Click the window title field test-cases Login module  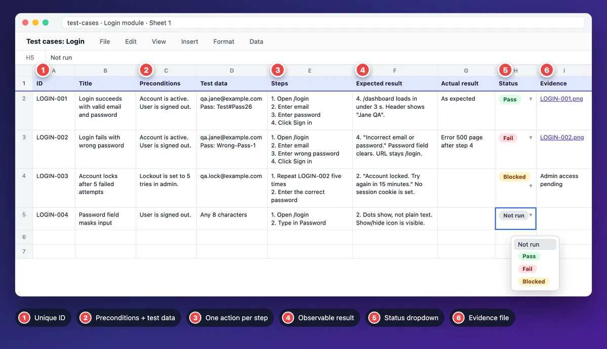click(323, 23)
